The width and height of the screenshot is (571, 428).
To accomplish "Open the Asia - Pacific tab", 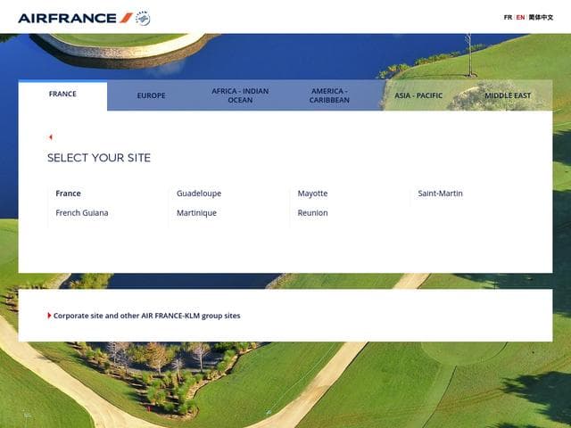I will tap(418, 95).
